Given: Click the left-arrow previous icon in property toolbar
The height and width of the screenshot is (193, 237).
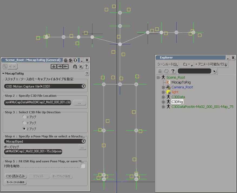Looking at the screenshot, I should pyautogui.click(x=60, y=67).
